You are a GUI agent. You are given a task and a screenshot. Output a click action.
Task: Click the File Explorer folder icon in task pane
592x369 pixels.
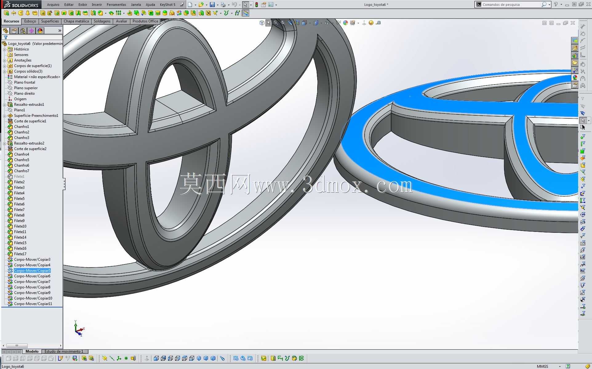pyautogui.click(x=575, y=63)
